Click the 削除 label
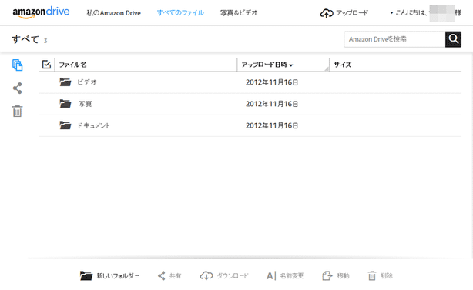 point(386,275)
